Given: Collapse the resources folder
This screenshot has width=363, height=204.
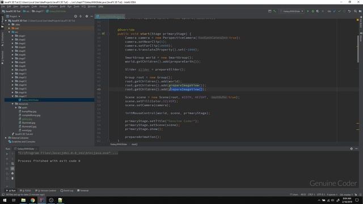Looking at the screenshot, I should point(12,104).
